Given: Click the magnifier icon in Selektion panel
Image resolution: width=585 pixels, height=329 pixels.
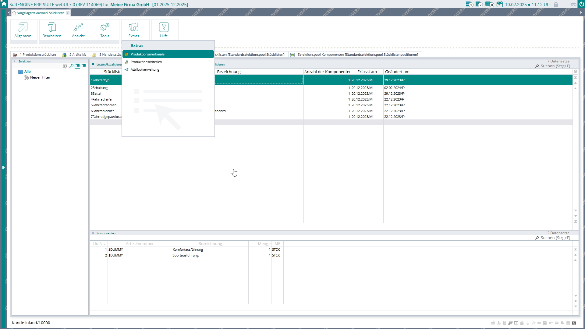Looking at the screenshot, I should click(71, 66).
